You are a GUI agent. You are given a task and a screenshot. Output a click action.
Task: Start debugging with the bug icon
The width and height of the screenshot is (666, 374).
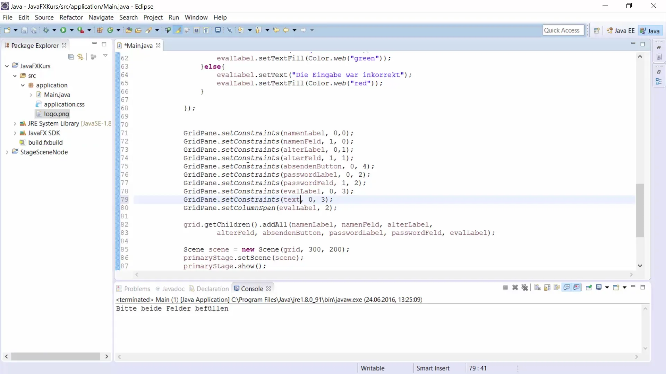tap(46, 30)
